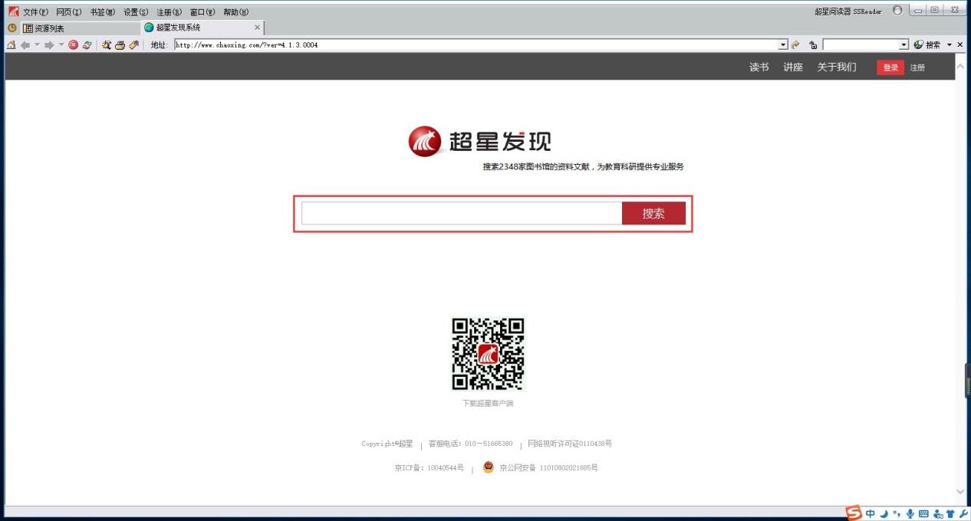971x521 pixels.
Task: Click the Refresh page icon
Action: [86, 44]
